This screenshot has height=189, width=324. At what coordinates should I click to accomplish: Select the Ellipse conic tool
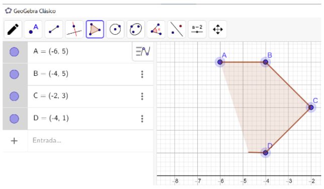pyautogui.click(x=135, y=29)
